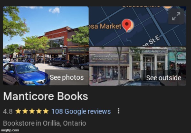Open the three-dot more options menu
Screen dimensions: 191x133
[x=119, y=111]
